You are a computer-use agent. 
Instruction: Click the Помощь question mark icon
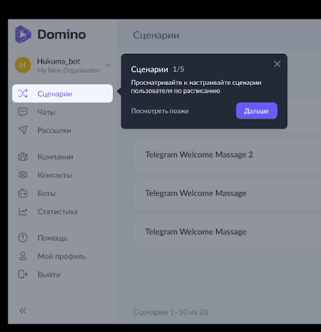(23, 238)
